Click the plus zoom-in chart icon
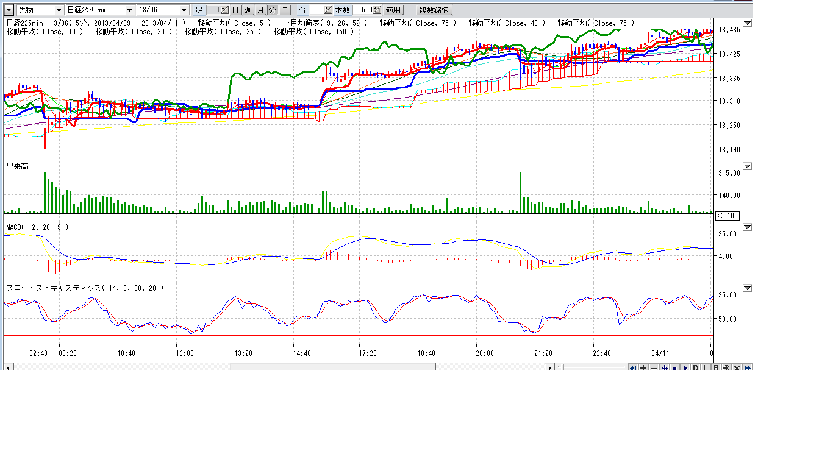 click(643, 367)
